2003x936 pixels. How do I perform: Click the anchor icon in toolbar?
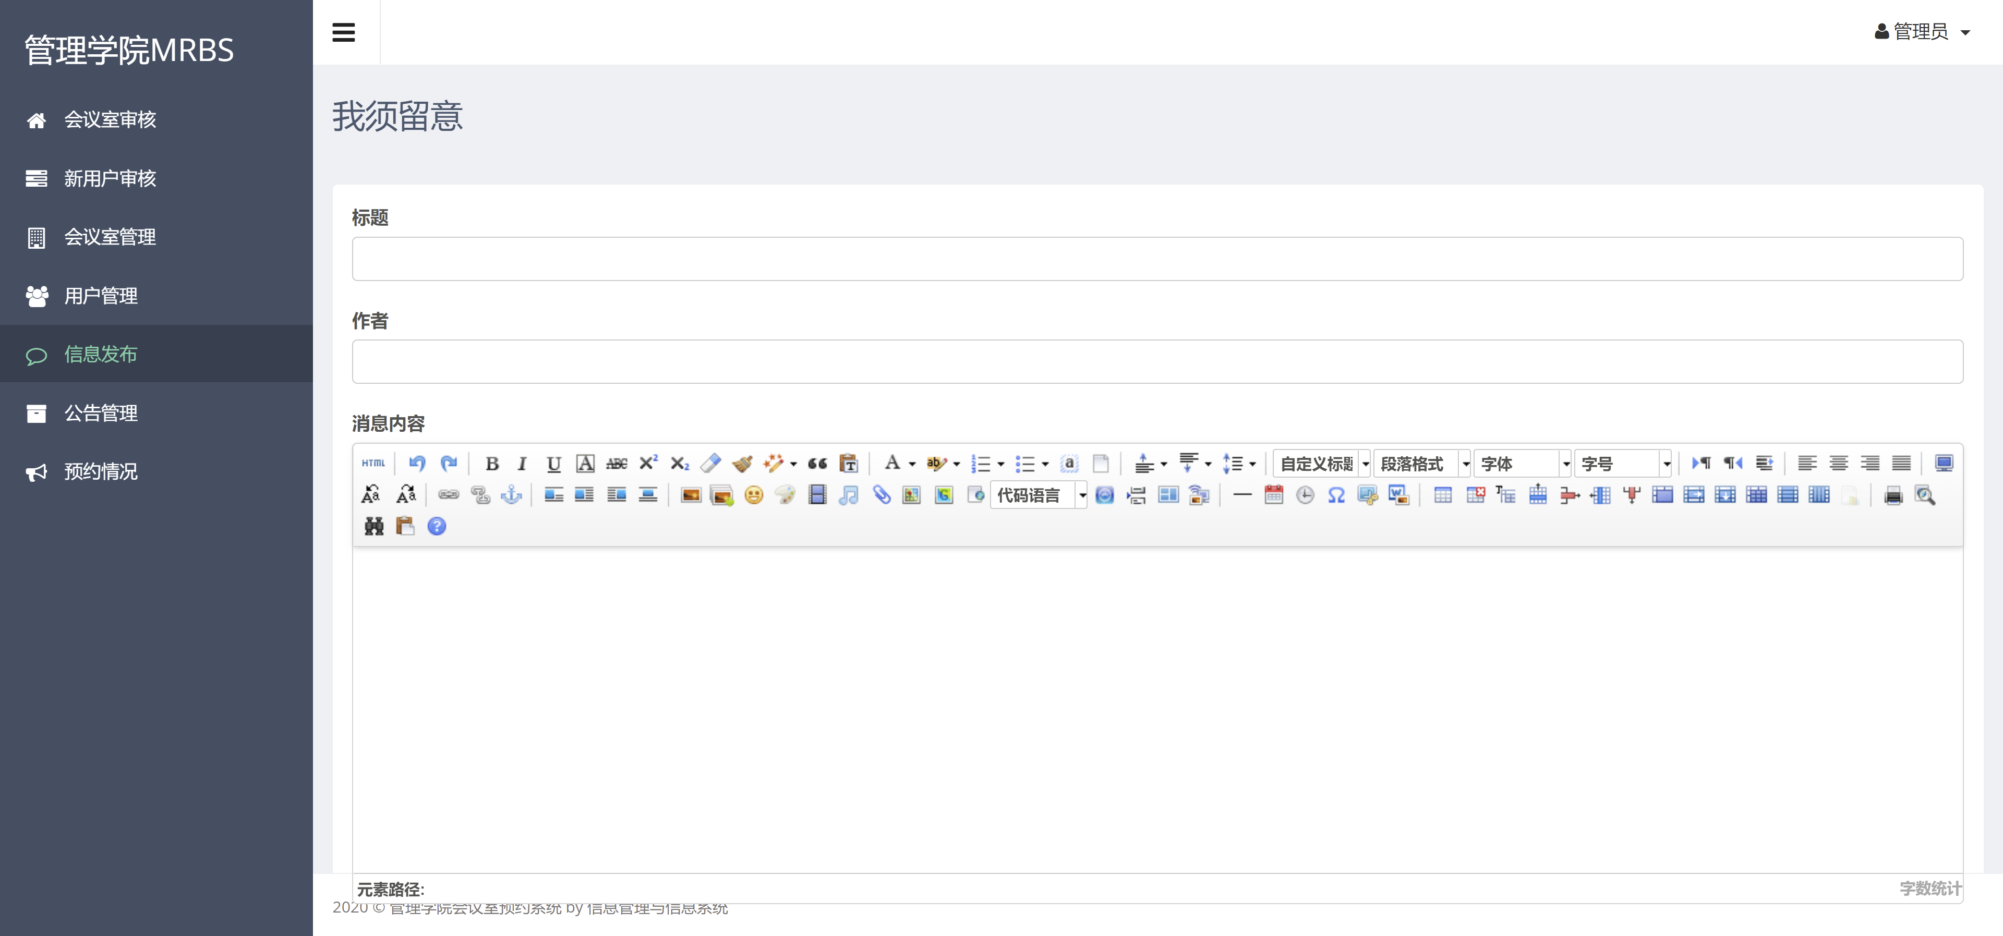[x=511, y=495]
